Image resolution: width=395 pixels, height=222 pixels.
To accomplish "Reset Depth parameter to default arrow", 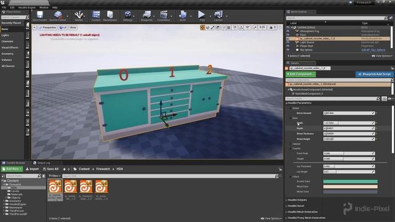I will coord(376,128).
